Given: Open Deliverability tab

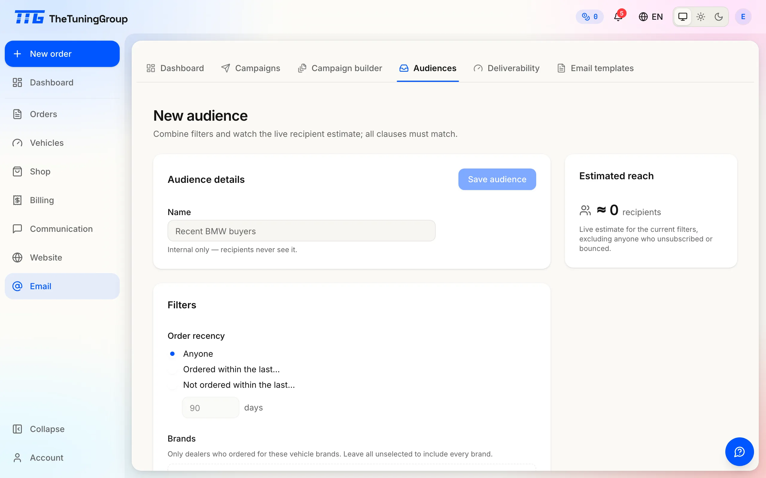Looking at the screenshot, I should pyautogui.click(x=507, y=68).
